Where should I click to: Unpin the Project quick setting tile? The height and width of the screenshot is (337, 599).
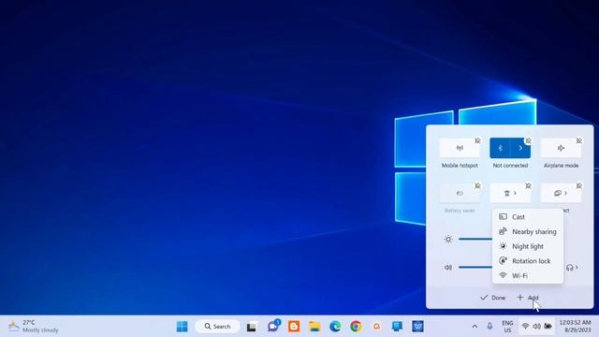[x=579, y=185]
